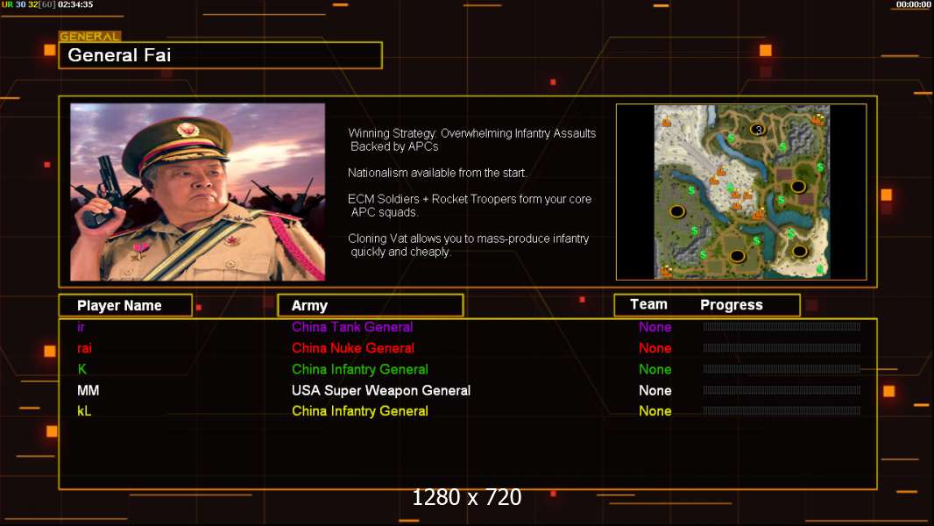Screen dimensions: 934x526
Task: Click the green player name K
Action: click(82, 369)
